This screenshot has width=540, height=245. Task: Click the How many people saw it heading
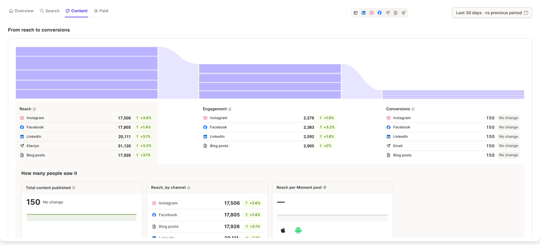click(x=49, y=173)
